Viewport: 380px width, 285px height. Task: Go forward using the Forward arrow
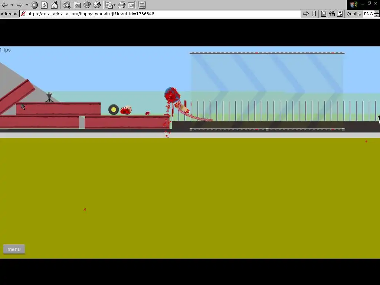[20, 5]
